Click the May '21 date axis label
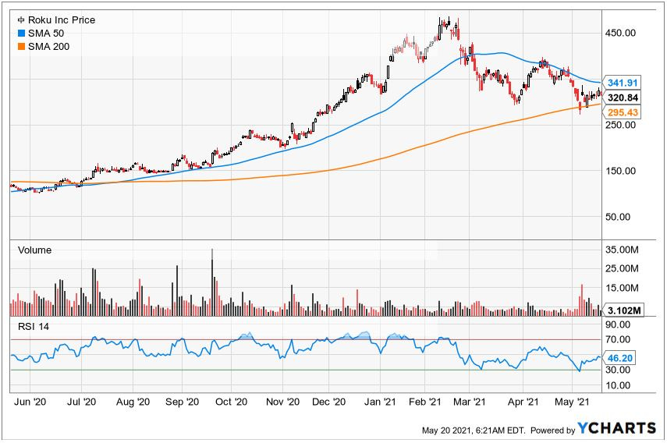This screenshot has height=443, width=667. pos(572,402)
